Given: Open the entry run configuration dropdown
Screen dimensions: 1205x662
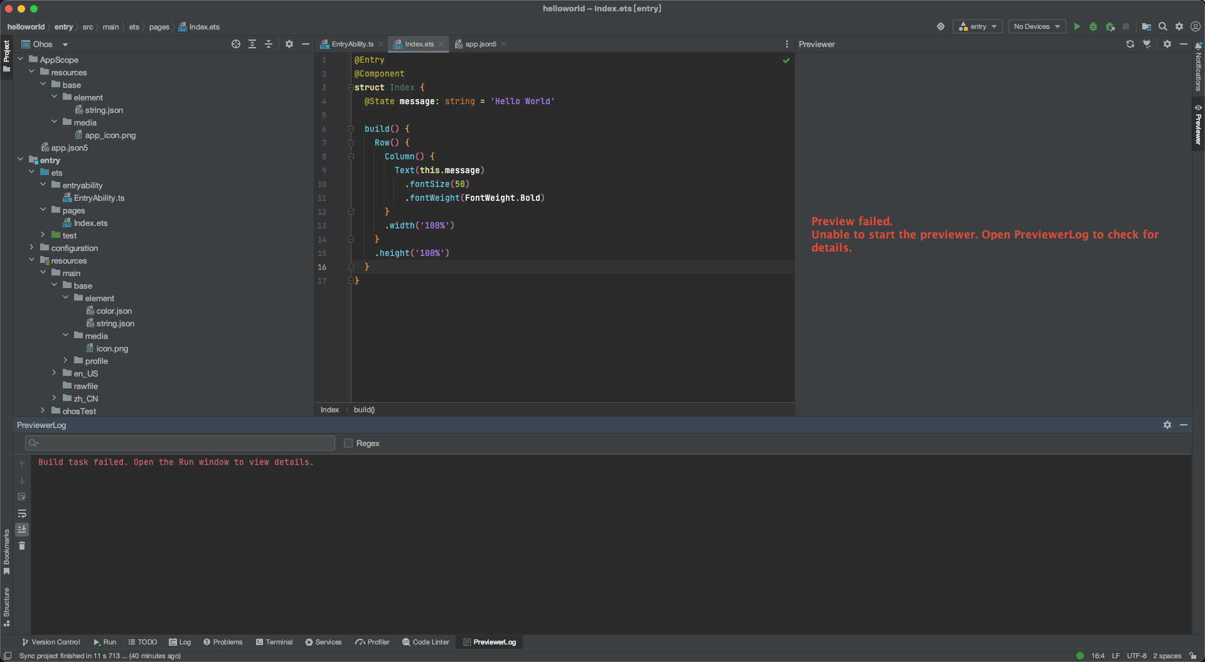Looking at the screenshot, I should [x=978, y=26].
